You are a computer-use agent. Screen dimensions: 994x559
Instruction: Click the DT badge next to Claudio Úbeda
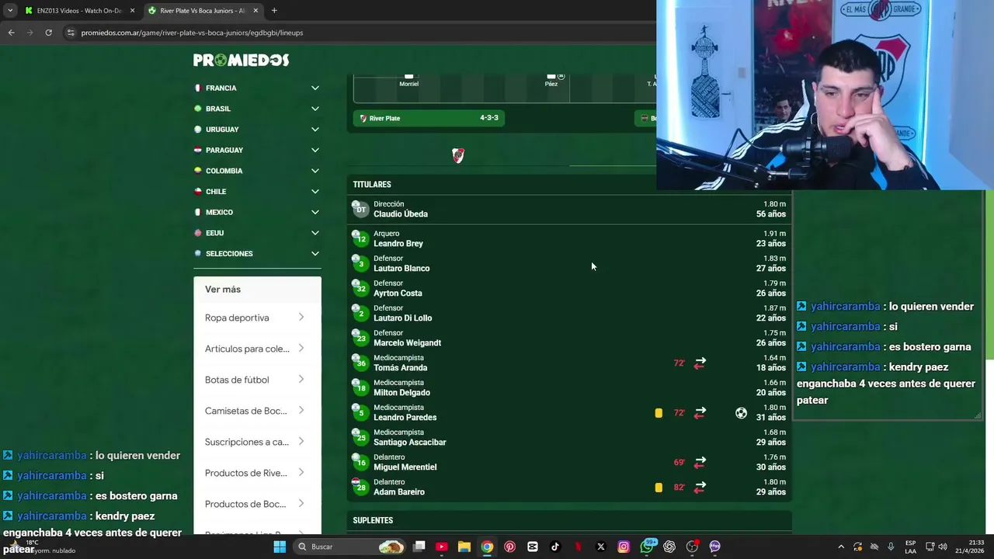pyautogui.click(x=360, y=209)
